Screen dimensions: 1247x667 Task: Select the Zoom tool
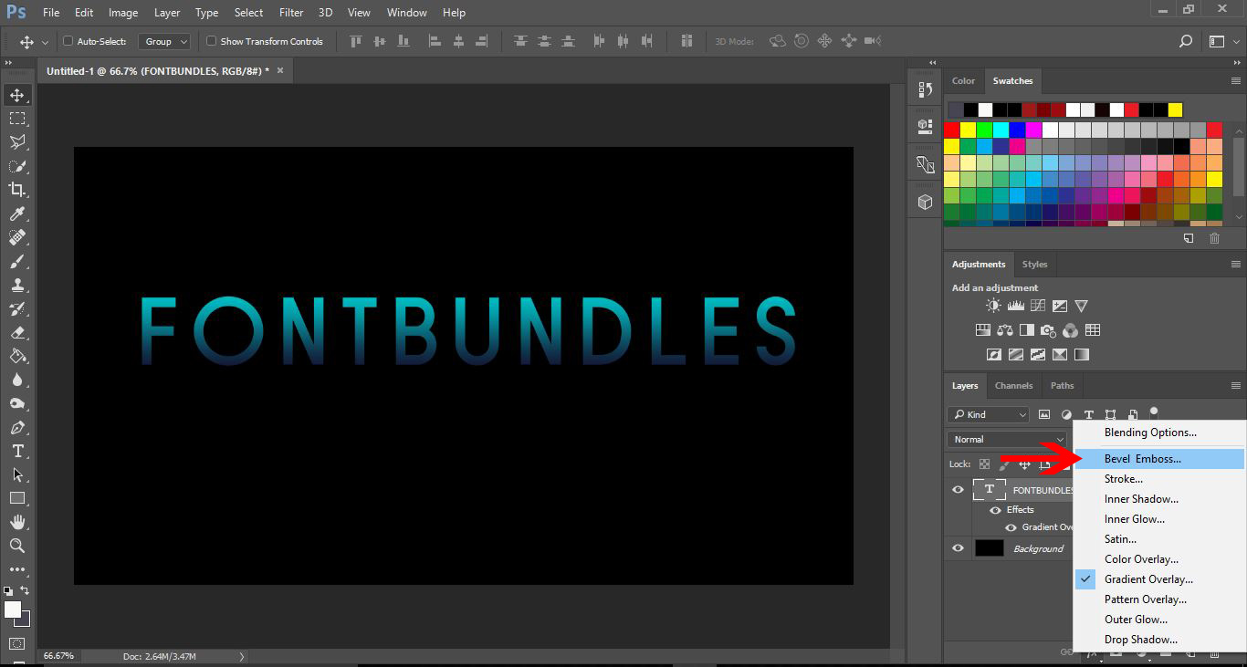16,546
